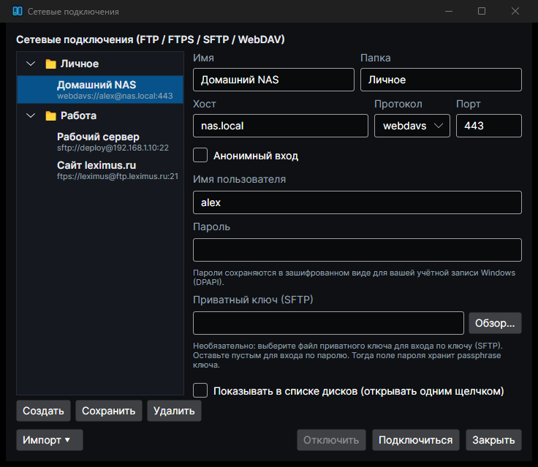Click the Закрыть button
This screenshot has width=538, height=467.
click(493, 440)
